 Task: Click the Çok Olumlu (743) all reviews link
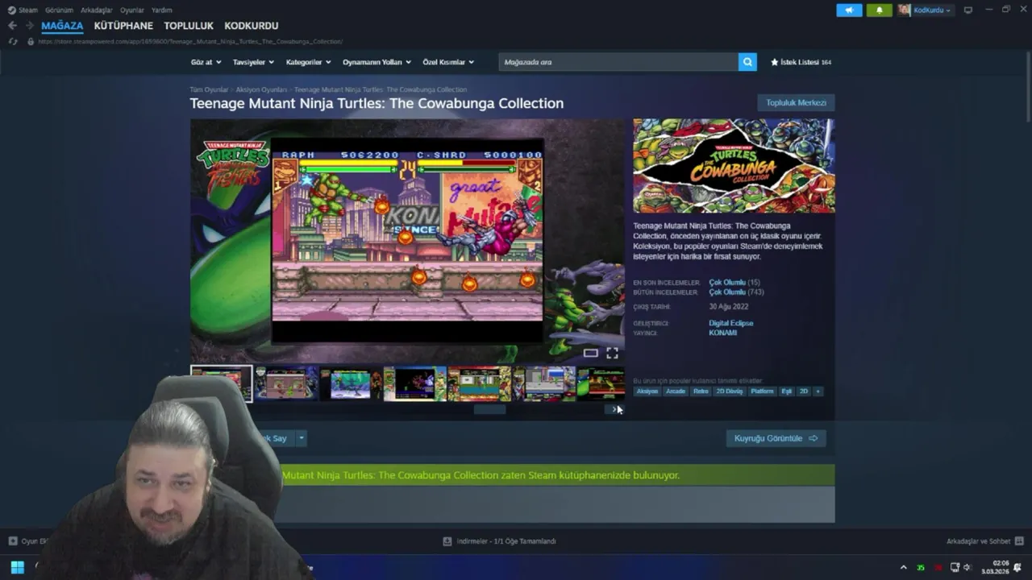coord(736,292)
